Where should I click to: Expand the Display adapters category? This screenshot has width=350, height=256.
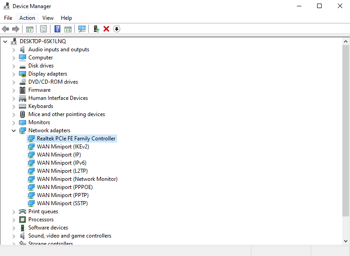pos(14,74)
